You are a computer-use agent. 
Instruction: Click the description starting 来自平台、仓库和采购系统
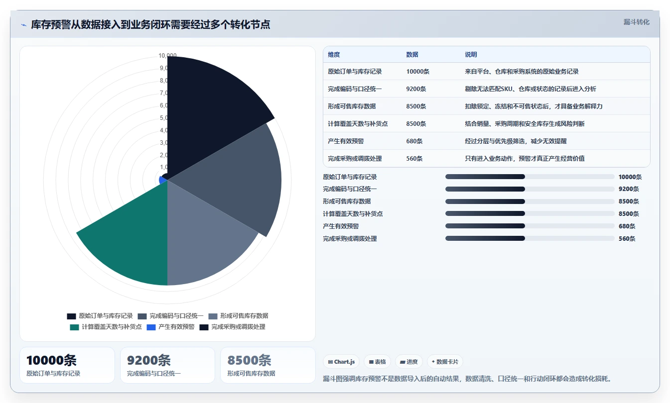pyautogui.click(x=522, y=72)
